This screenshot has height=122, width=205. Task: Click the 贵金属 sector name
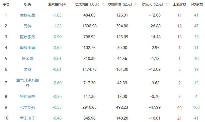point(27,59)
